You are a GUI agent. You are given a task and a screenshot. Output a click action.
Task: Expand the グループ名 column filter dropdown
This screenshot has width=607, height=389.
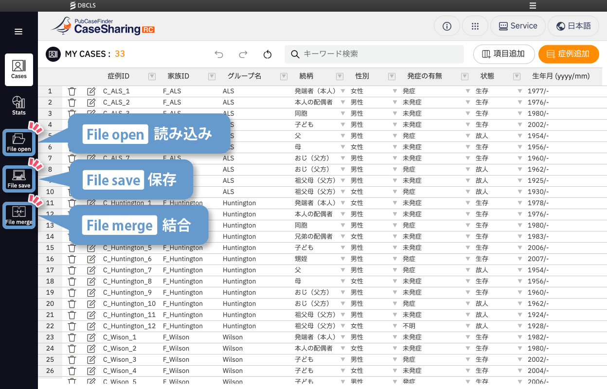pos(284,76)
